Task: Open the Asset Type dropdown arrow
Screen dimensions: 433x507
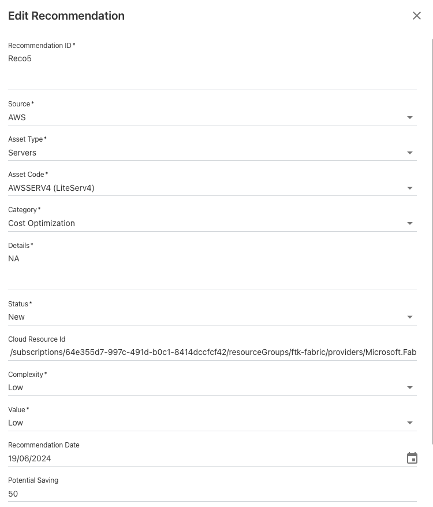Action: (410, 153)
